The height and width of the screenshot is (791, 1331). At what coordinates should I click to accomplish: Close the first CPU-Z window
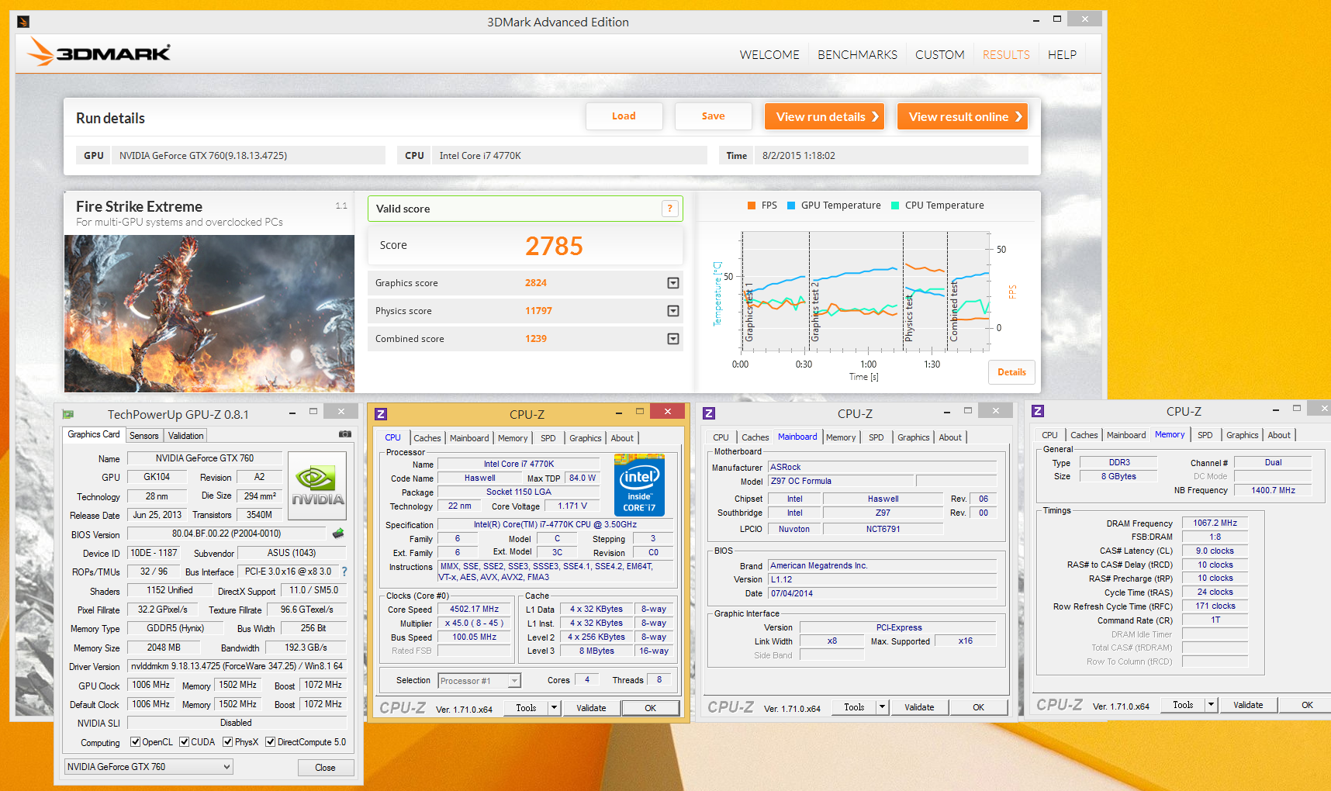pos(668,411)
